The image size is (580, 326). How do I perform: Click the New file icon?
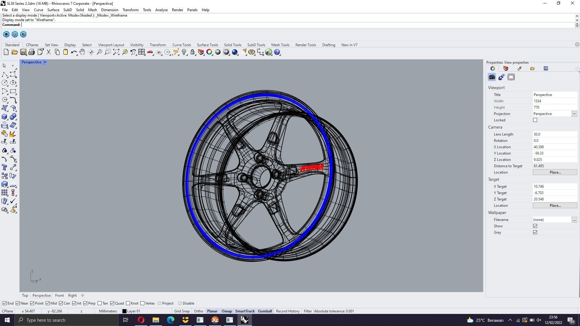(x=6, y=52)
